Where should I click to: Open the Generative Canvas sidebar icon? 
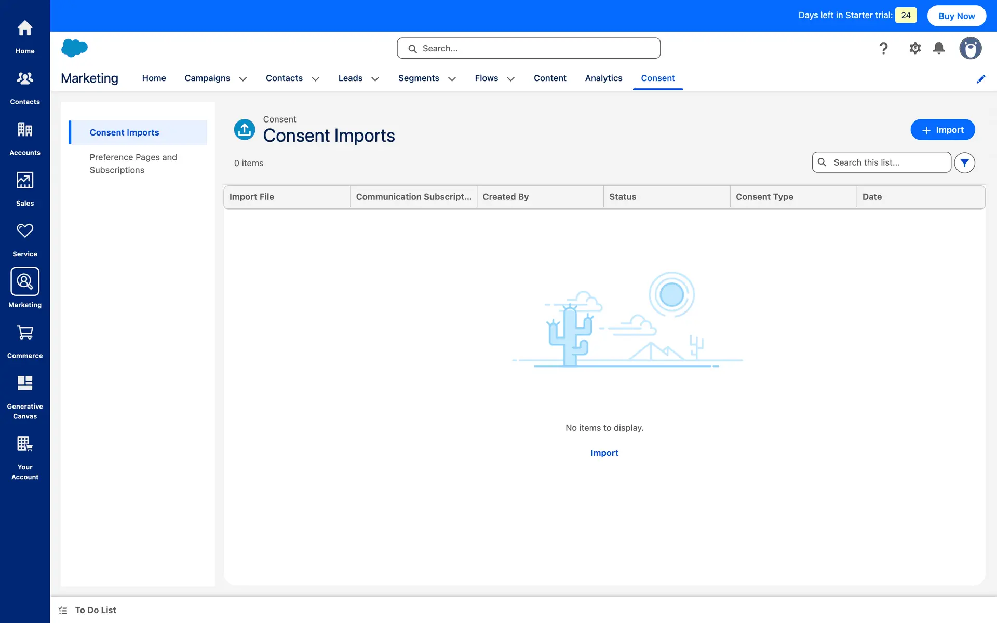point(25,383)
